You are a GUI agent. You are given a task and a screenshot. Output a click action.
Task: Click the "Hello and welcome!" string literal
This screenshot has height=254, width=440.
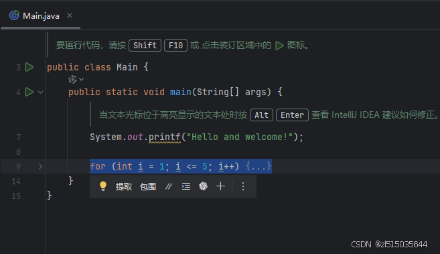[x=240, y=137]
